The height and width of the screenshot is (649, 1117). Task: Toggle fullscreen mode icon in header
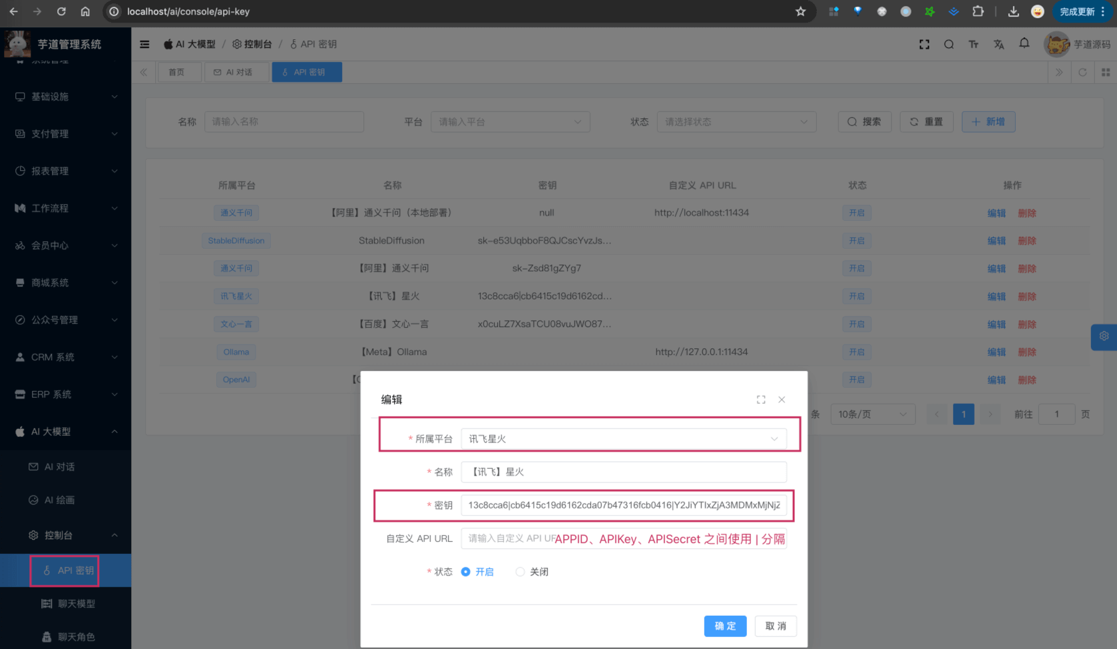tap(925, 45)
